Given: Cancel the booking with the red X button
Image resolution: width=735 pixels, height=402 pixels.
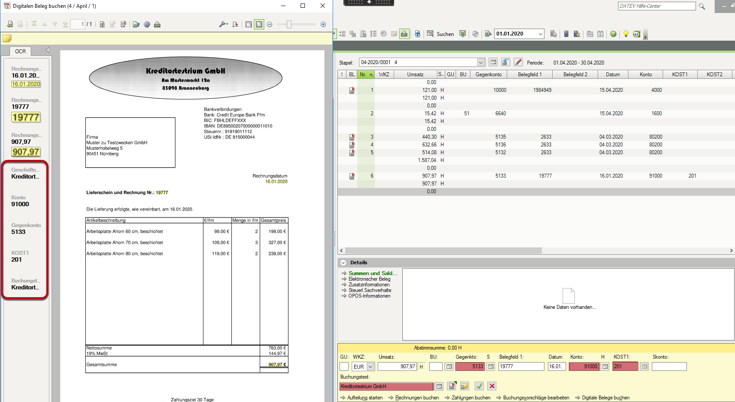Looking at the screenshot, I should [492, 386].
